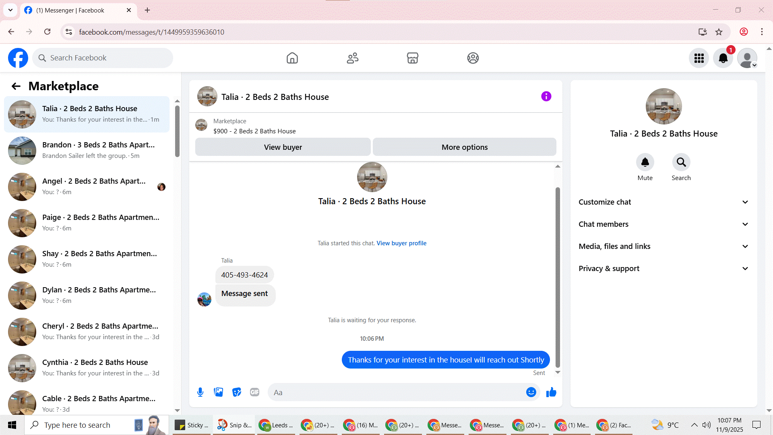Open the volume control in system tray
The width and height of the screenshot is (773, 435).
pyautogui.click(x=707, y=425)
